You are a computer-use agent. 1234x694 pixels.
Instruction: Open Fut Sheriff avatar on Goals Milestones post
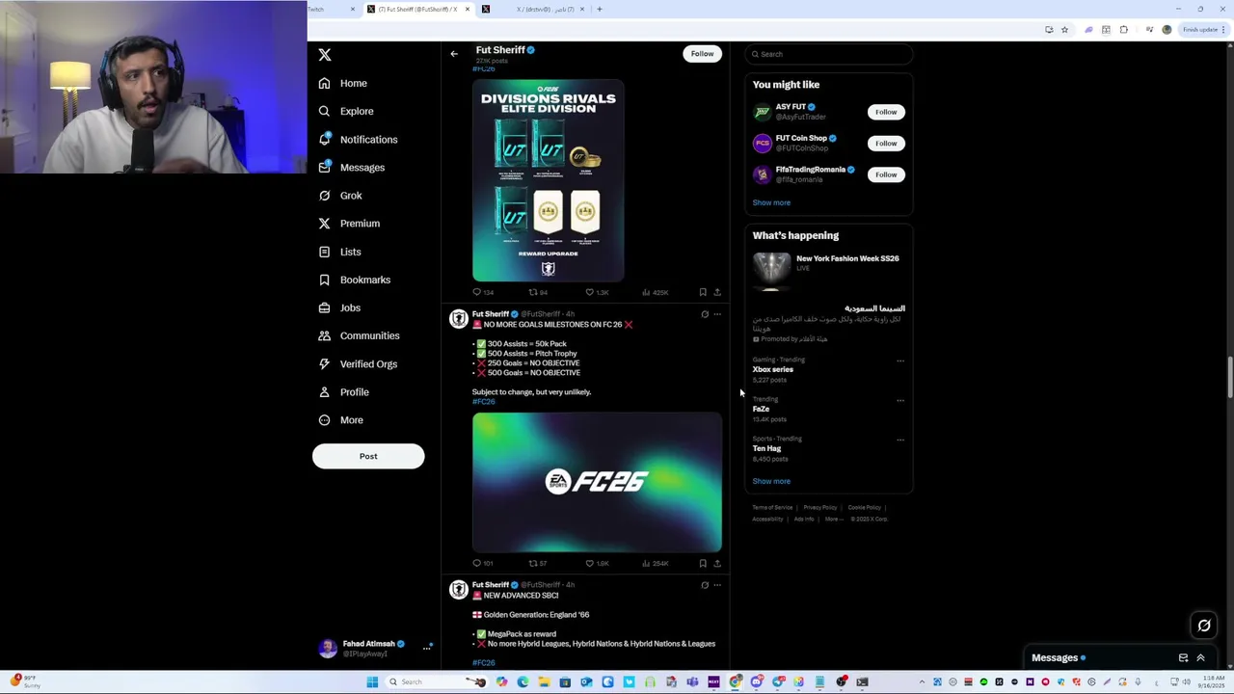[459, 318]
